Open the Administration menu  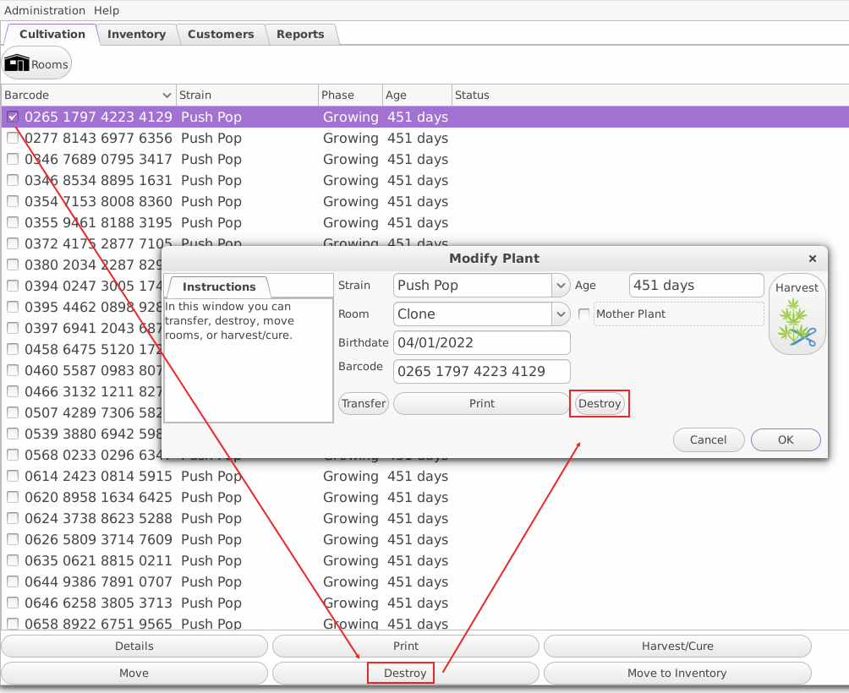pos(45,11)
